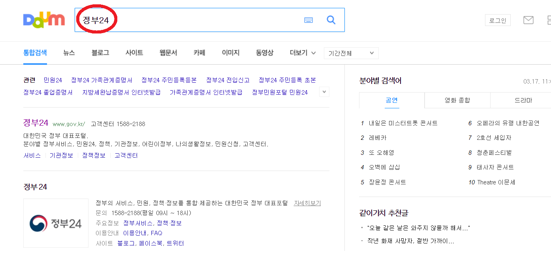Open the 웹문서 tab
Screen dimensions: 551x260
click(168, 52)
